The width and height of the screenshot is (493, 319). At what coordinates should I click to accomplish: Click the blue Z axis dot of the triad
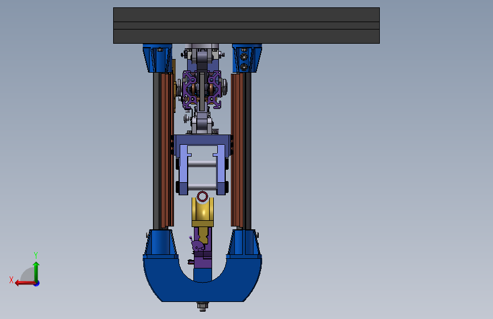coord(37,283)
